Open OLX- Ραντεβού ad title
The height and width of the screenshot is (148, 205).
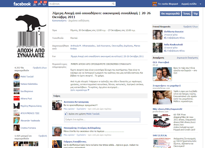[161, 62]
